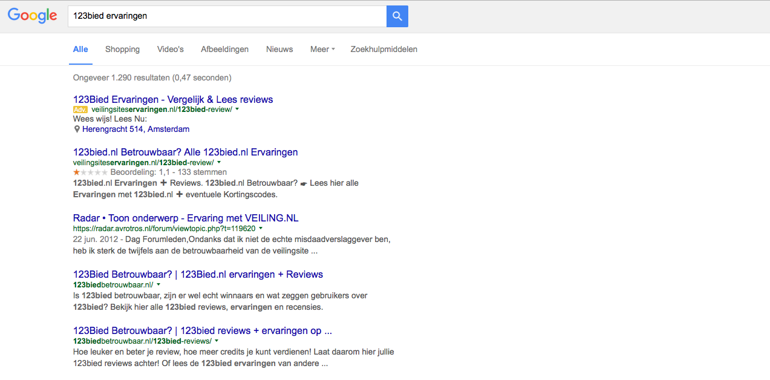Screen dimensions: 770x380
Task: Click the map pin icon beside Herengracht 514
Action: click(77, 129)
